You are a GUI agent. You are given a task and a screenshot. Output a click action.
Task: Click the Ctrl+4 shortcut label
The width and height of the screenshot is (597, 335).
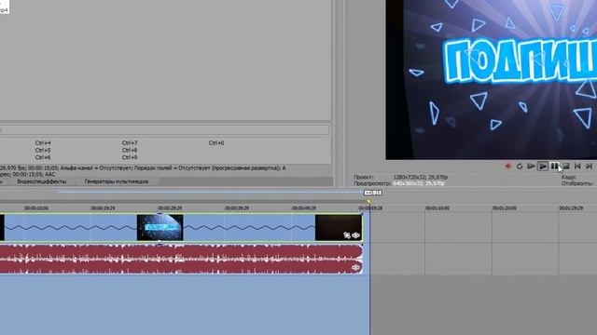click(43, 143)
